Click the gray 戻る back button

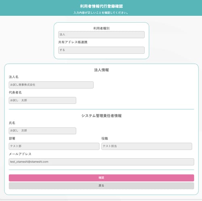pos(101,186)
